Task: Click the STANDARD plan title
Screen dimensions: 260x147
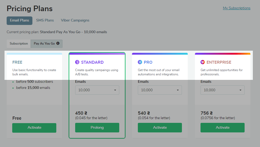Action: point(92,62)
